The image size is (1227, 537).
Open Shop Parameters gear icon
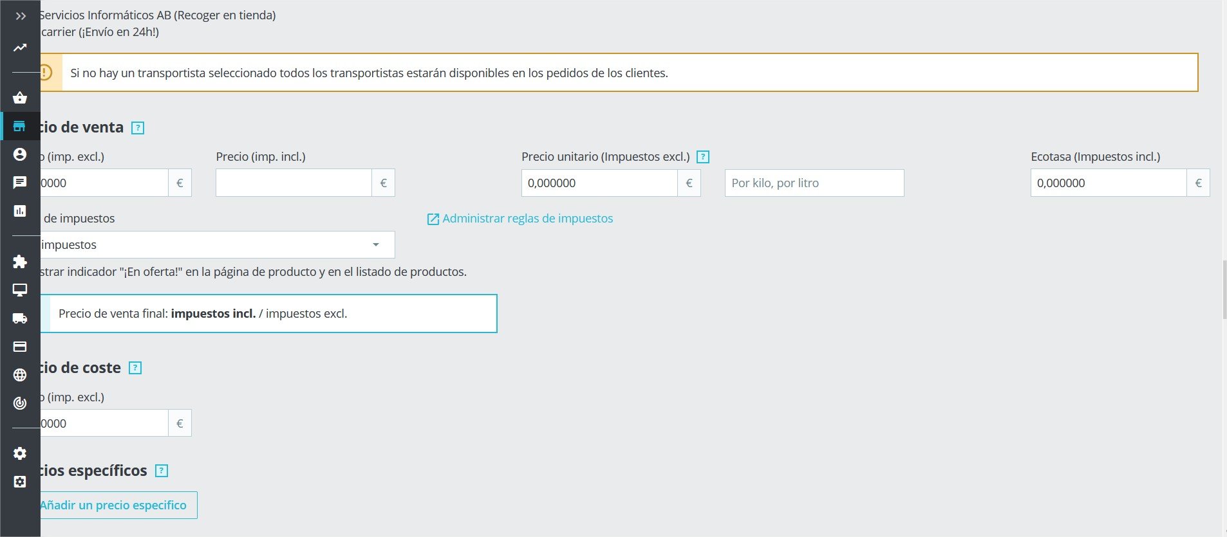[x=20, y=453]
